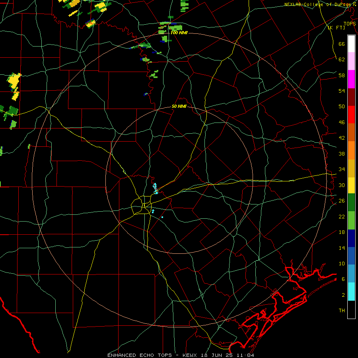The width and height of the screenshot is (358, 358).
Task: Click the black TH threshold legend swatch
Action: [351, 309]
